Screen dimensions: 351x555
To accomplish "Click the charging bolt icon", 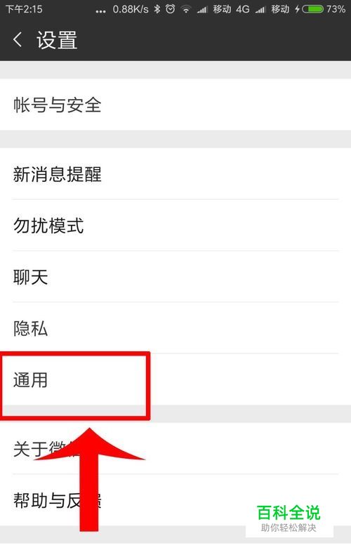I will click(298, 10).
